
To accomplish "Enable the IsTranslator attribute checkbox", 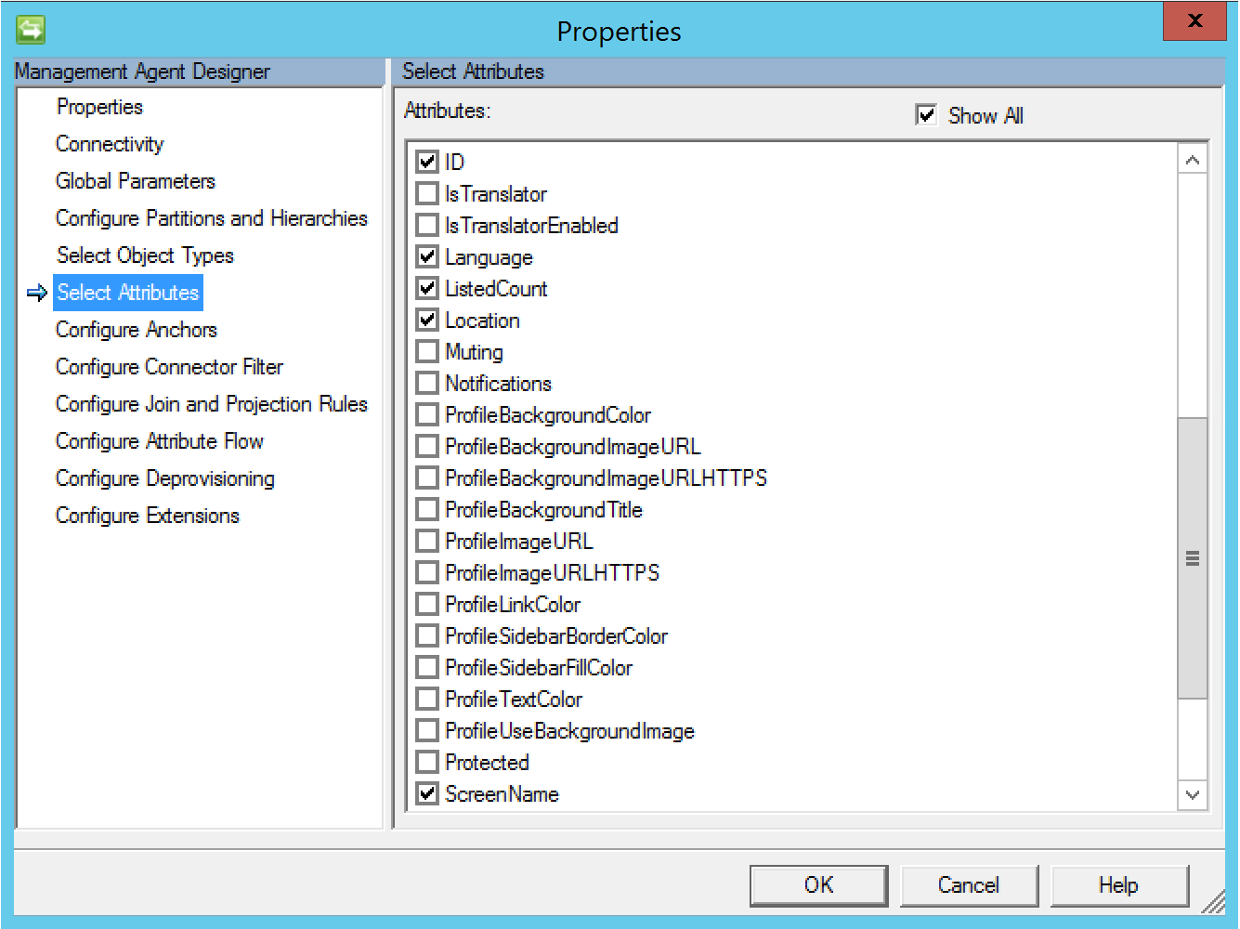I will coord(427,194).
